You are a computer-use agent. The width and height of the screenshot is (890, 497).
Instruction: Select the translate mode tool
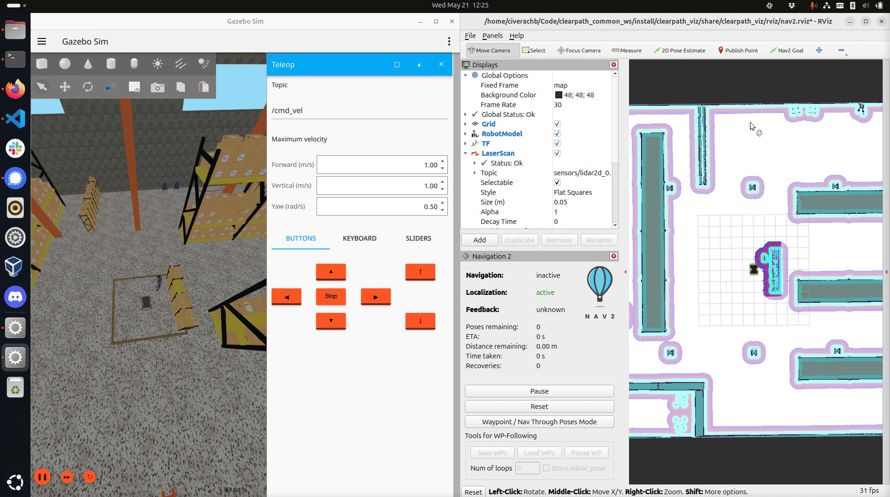[65, 87]
